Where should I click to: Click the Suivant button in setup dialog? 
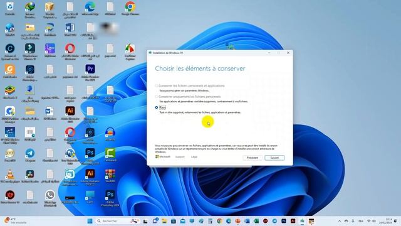tap(274, 158)
